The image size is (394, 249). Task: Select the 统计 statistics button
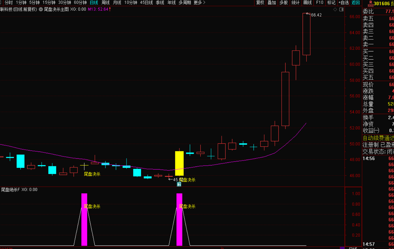click(x=296, y=3)
